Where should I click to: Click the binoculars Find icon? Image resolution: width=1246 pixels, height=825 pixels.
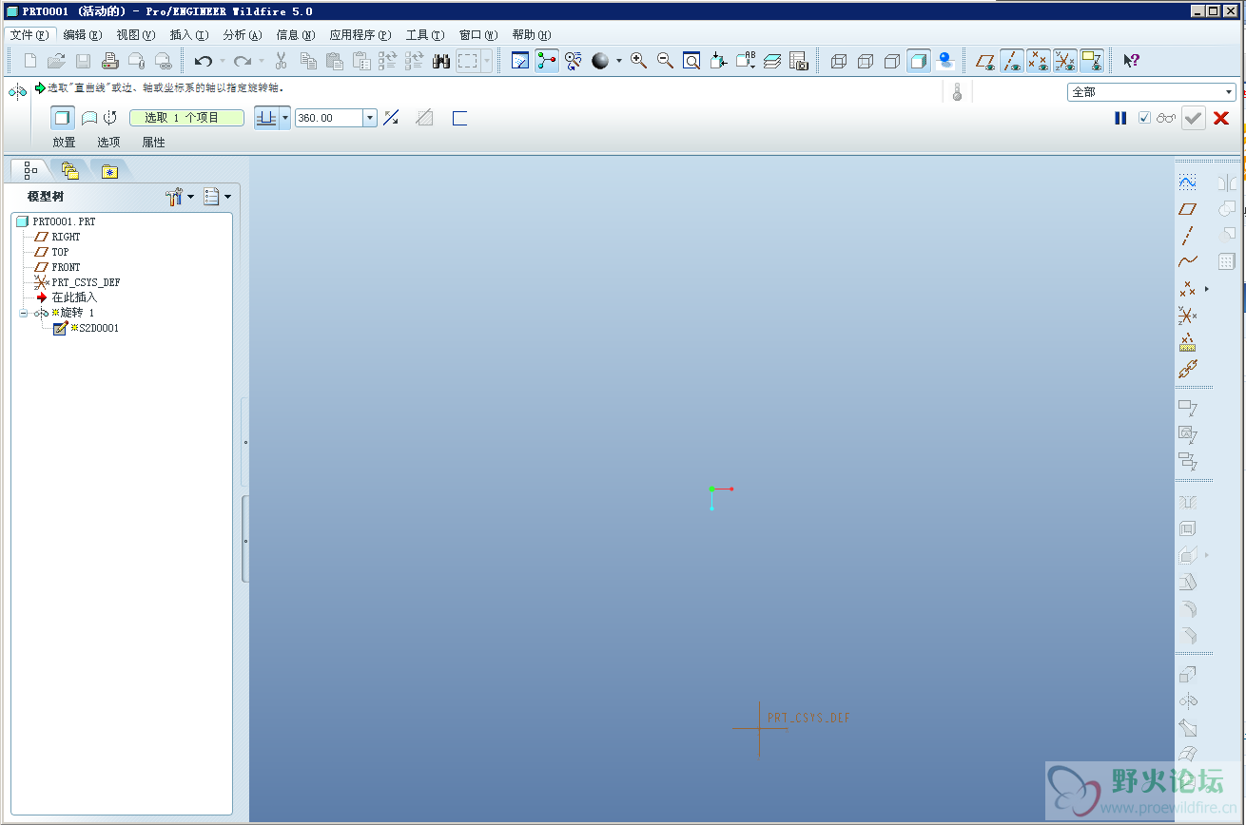click(440, 61)
